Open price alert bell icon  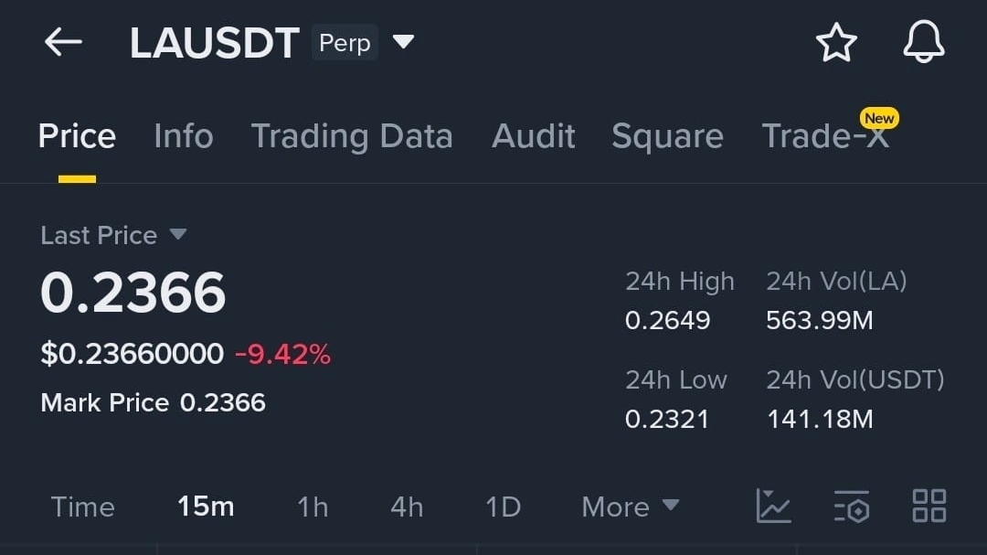[x=923, y=43]
